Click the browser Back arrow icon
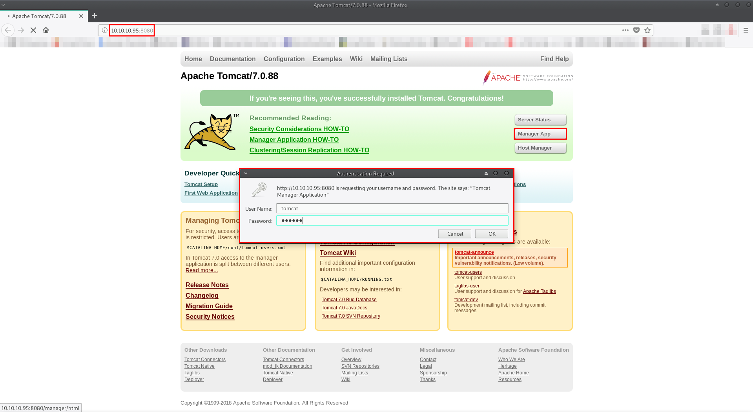Viewport: 753px width, 412px height. point(8,30)
